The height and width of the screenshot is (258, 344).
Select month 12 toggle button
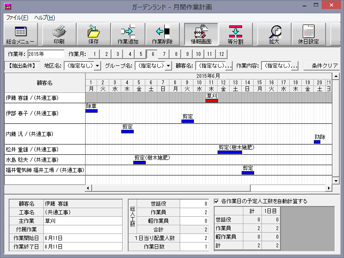221,54
